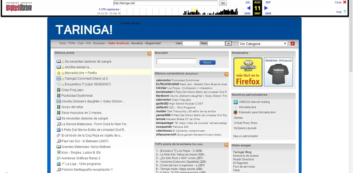
Task: Open the Ver Categoria dropdown
Action: tap(263, 44)
